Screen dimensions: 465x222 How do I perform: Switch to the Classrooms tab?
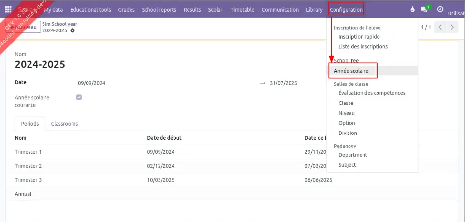64,124
